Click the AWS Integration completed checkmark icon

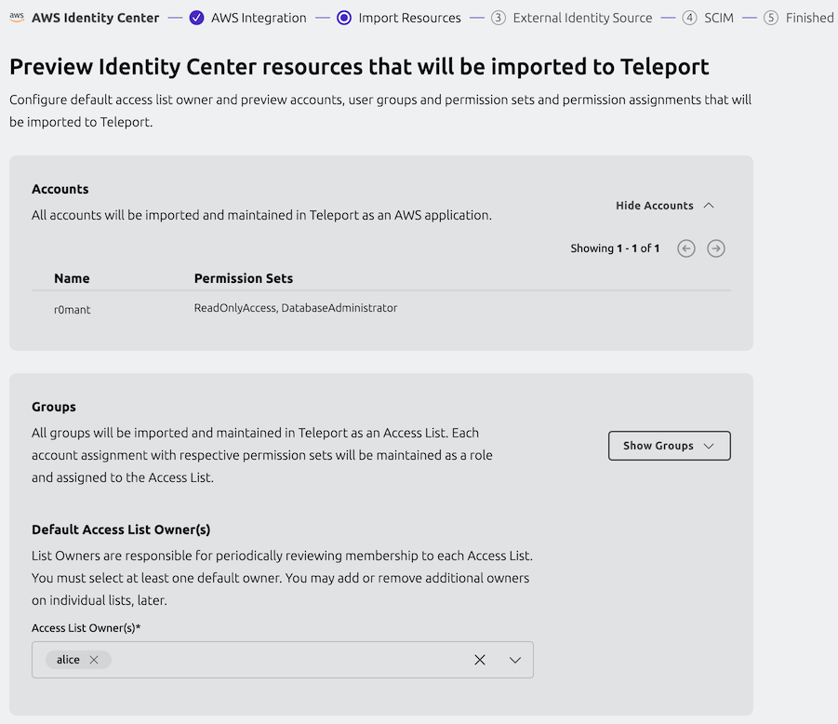(195, 17)
